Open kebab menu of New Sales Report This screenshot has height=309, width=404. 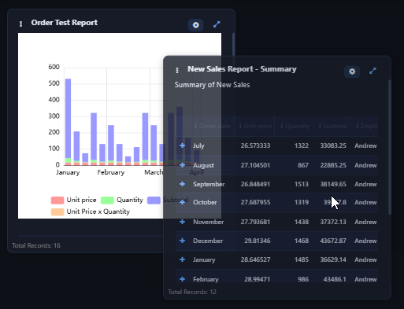[x=177, y=70]
